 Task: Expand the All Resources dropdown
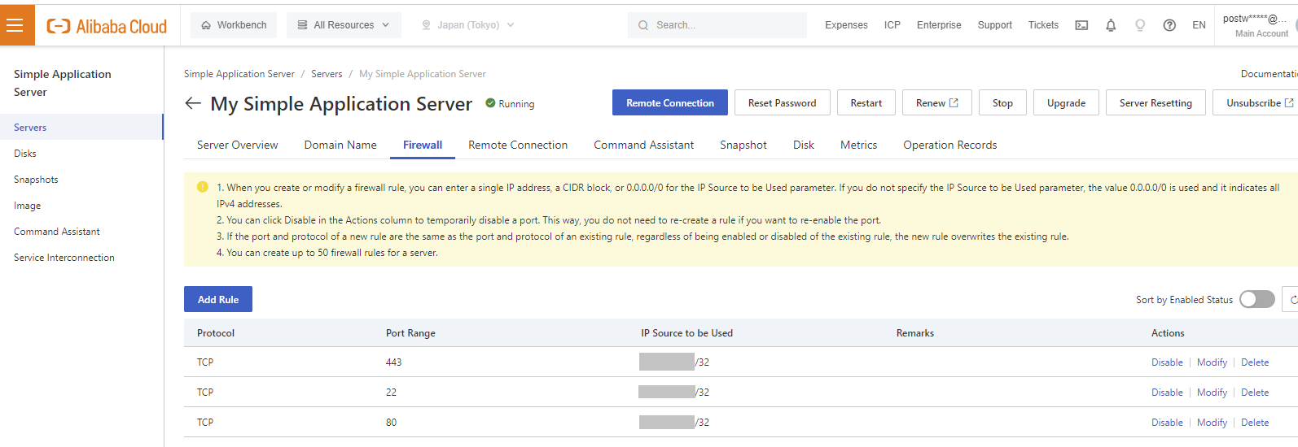tap(343, 25)
